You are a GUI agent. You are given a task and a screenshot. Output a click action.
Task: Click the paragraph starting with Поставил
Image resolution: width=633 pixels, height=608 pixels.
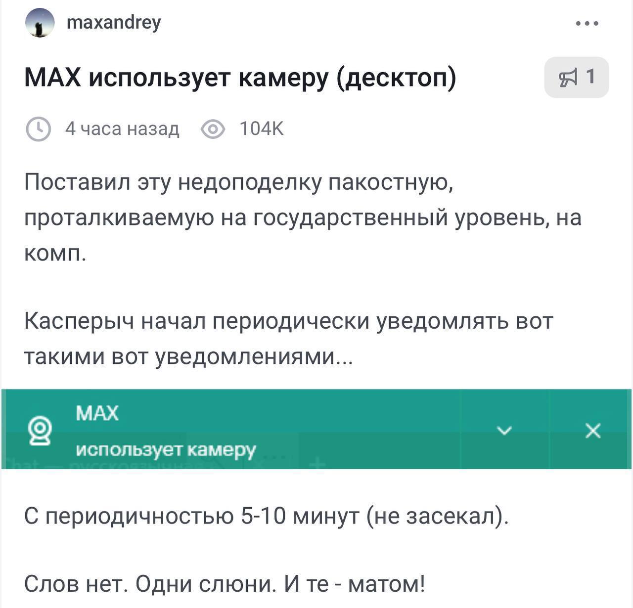click(303, 218)
